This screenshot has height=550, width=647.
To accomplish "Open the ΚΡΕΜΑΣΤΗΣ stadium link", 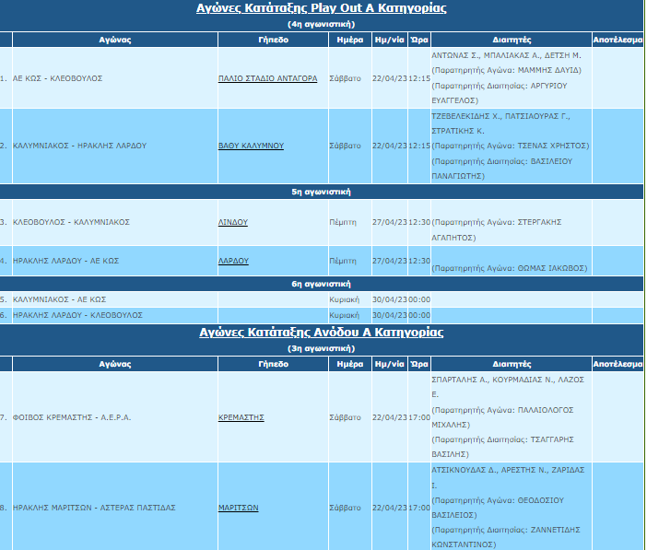I will [x=241, y=417].
